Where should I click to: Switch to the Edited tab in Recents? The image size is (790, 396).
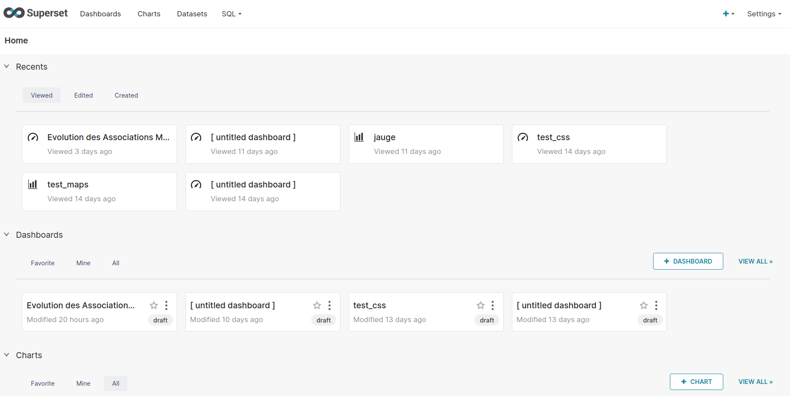tap(84, 95)
